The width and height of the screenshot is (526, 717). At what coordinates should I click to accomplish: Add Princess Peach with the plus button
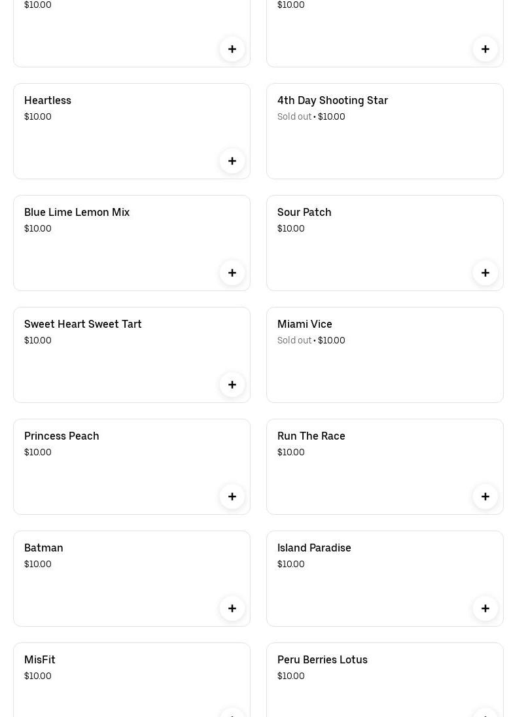point(232,497)
